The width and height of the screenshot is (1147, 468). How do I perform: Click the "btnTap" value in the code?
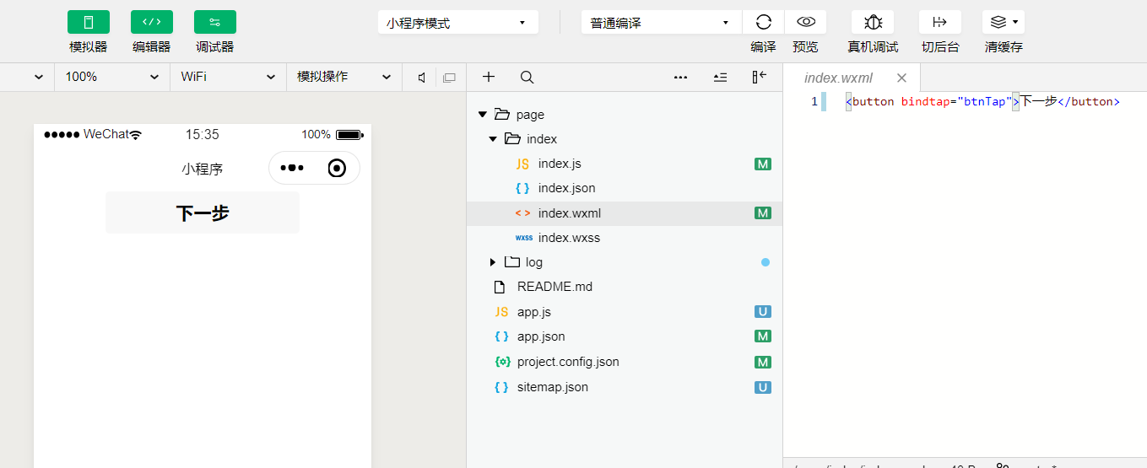pyautogui.click(x=984, y=101)
